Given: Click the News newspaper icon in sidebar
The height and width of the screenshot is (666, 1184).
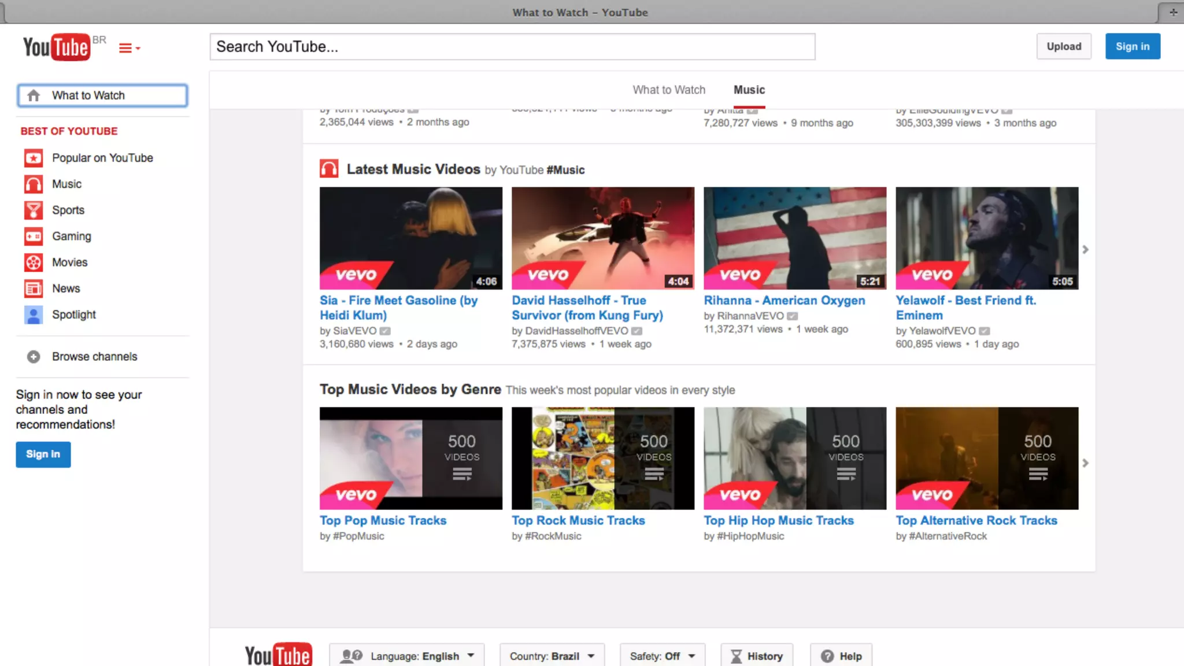Looking at the screenshot, I should coord(34,288).
